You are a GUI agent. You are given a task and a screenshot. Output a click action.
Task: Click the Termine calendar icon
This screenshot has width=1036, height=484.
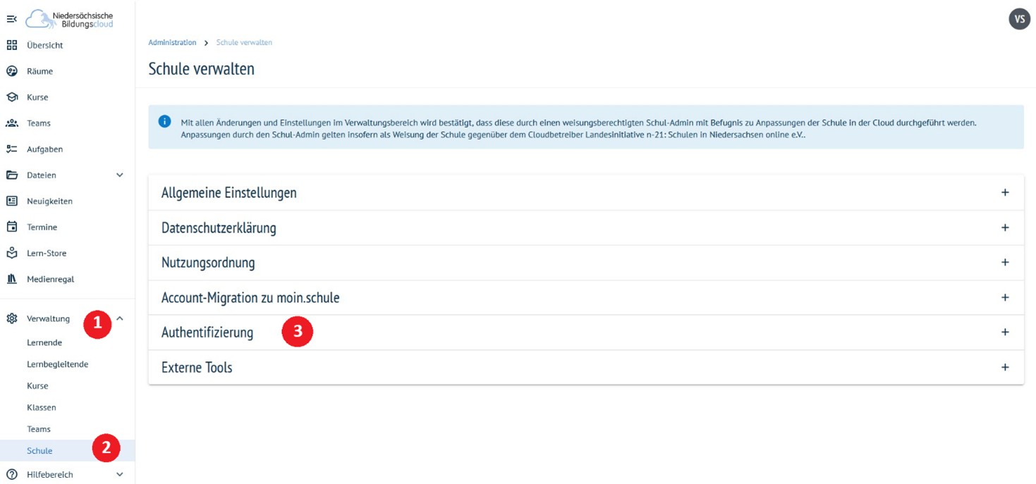point(12,227)
